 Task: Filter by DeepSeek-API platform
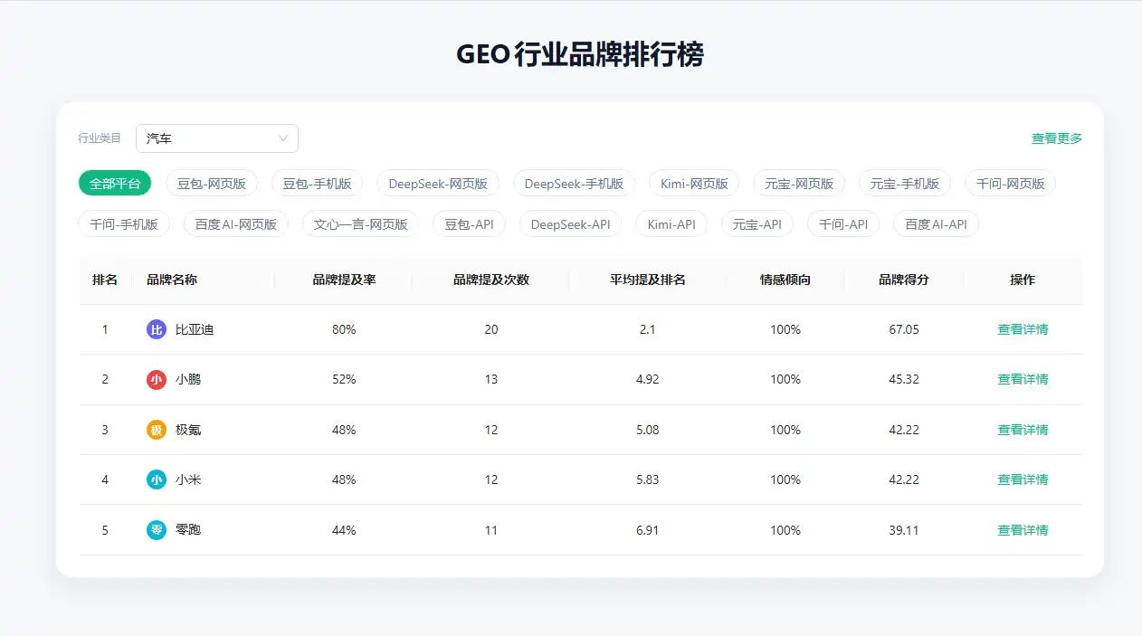point(570,224)
